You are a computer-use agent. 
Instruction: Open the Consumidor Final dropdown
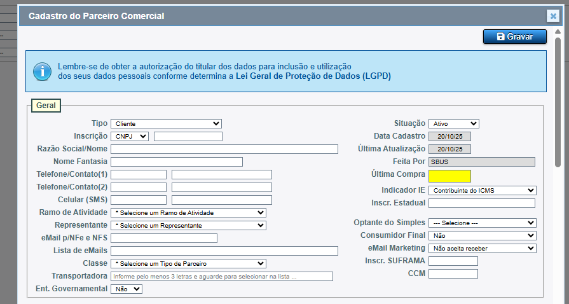click(x=483, y=235)
